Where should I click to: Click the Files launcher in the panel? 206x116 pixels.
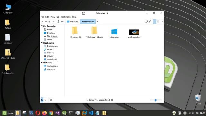pos(18,113)
